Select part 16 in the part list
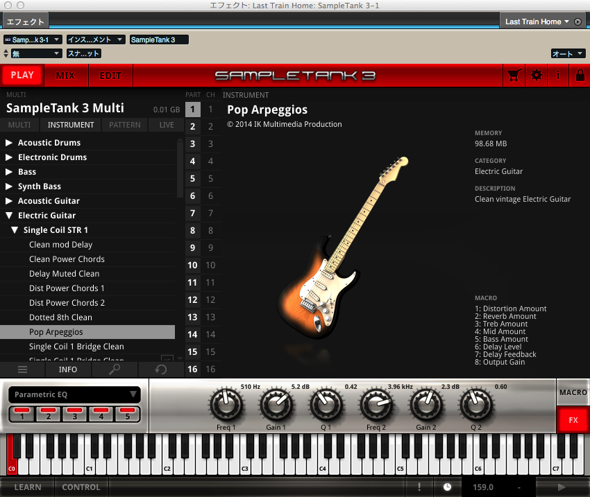This screenshot has width=590, height=497. pos(193,369)
